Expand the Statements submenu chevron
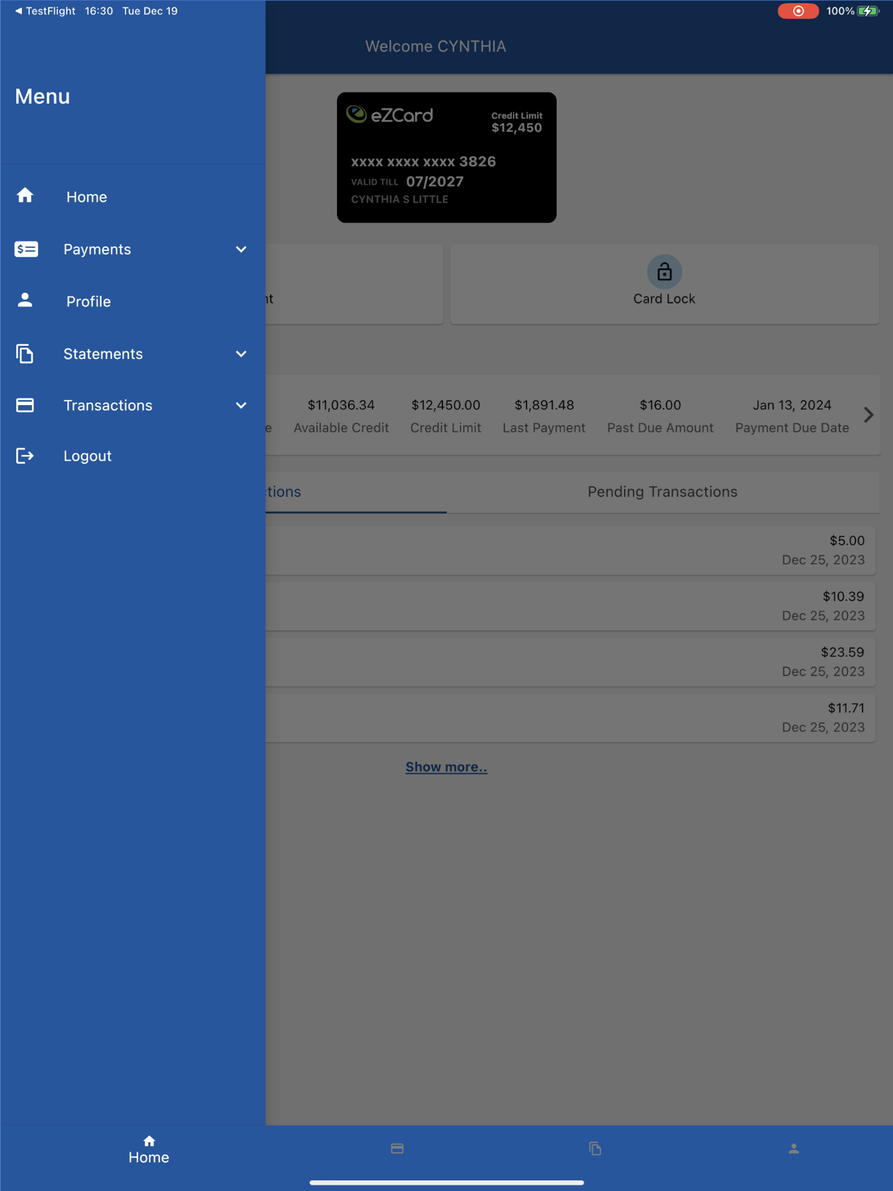The image size is (893, 1191). tap(241, 354)
